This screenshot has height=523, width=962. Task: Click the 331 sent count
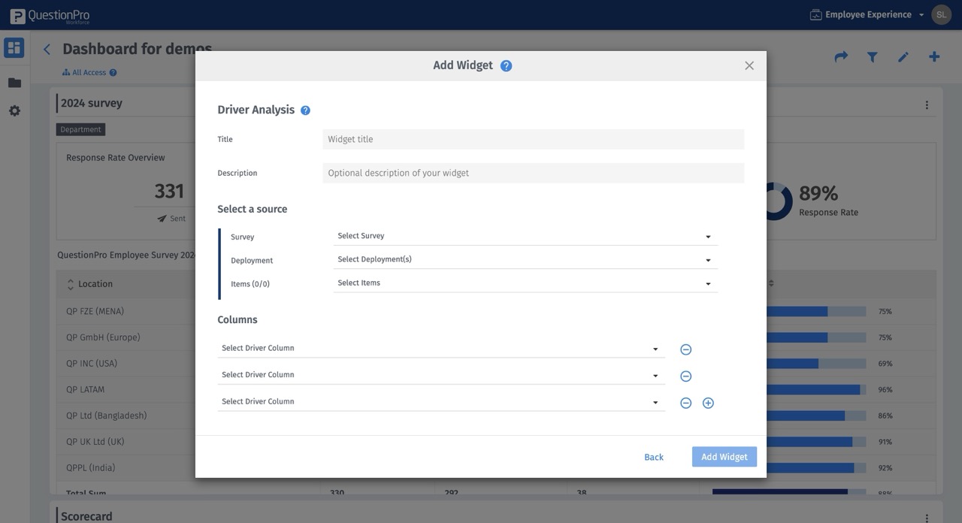(169, 192)
